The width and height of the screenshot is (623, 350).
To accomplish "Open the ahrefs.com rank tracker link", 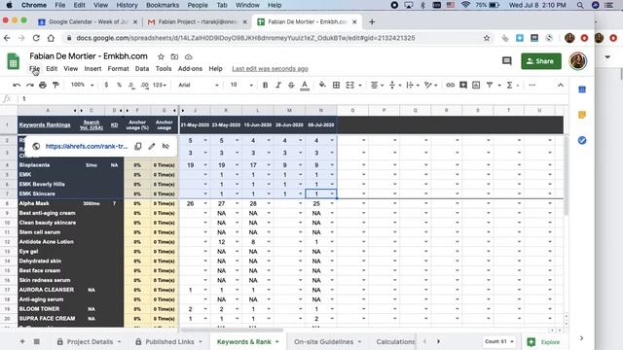I will [x=87, y=146].
